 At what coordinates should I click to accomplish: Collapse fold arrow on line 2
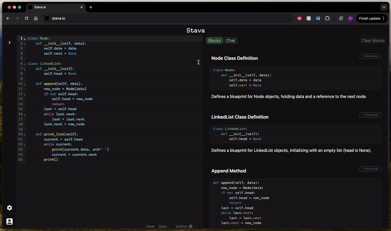point(25,44)
